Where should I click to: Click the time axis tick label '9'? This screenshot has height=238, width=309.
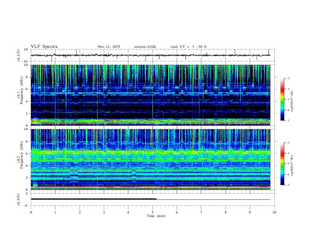coord(250,212)
